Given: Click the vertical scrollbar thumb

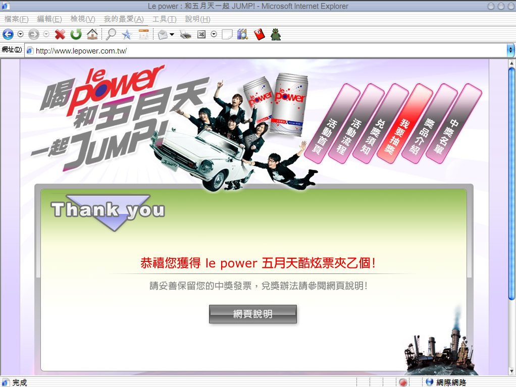Looking at the screenshot, I should (511, 184).
